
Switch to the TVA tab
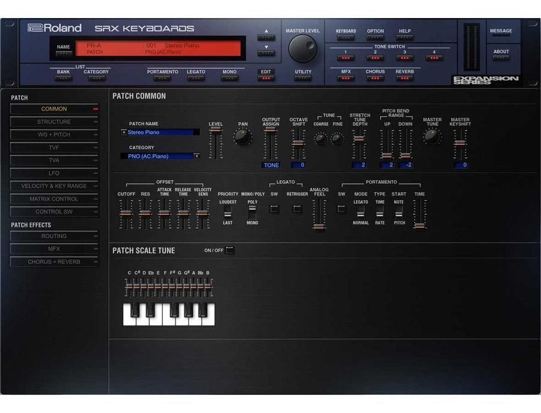55,161
